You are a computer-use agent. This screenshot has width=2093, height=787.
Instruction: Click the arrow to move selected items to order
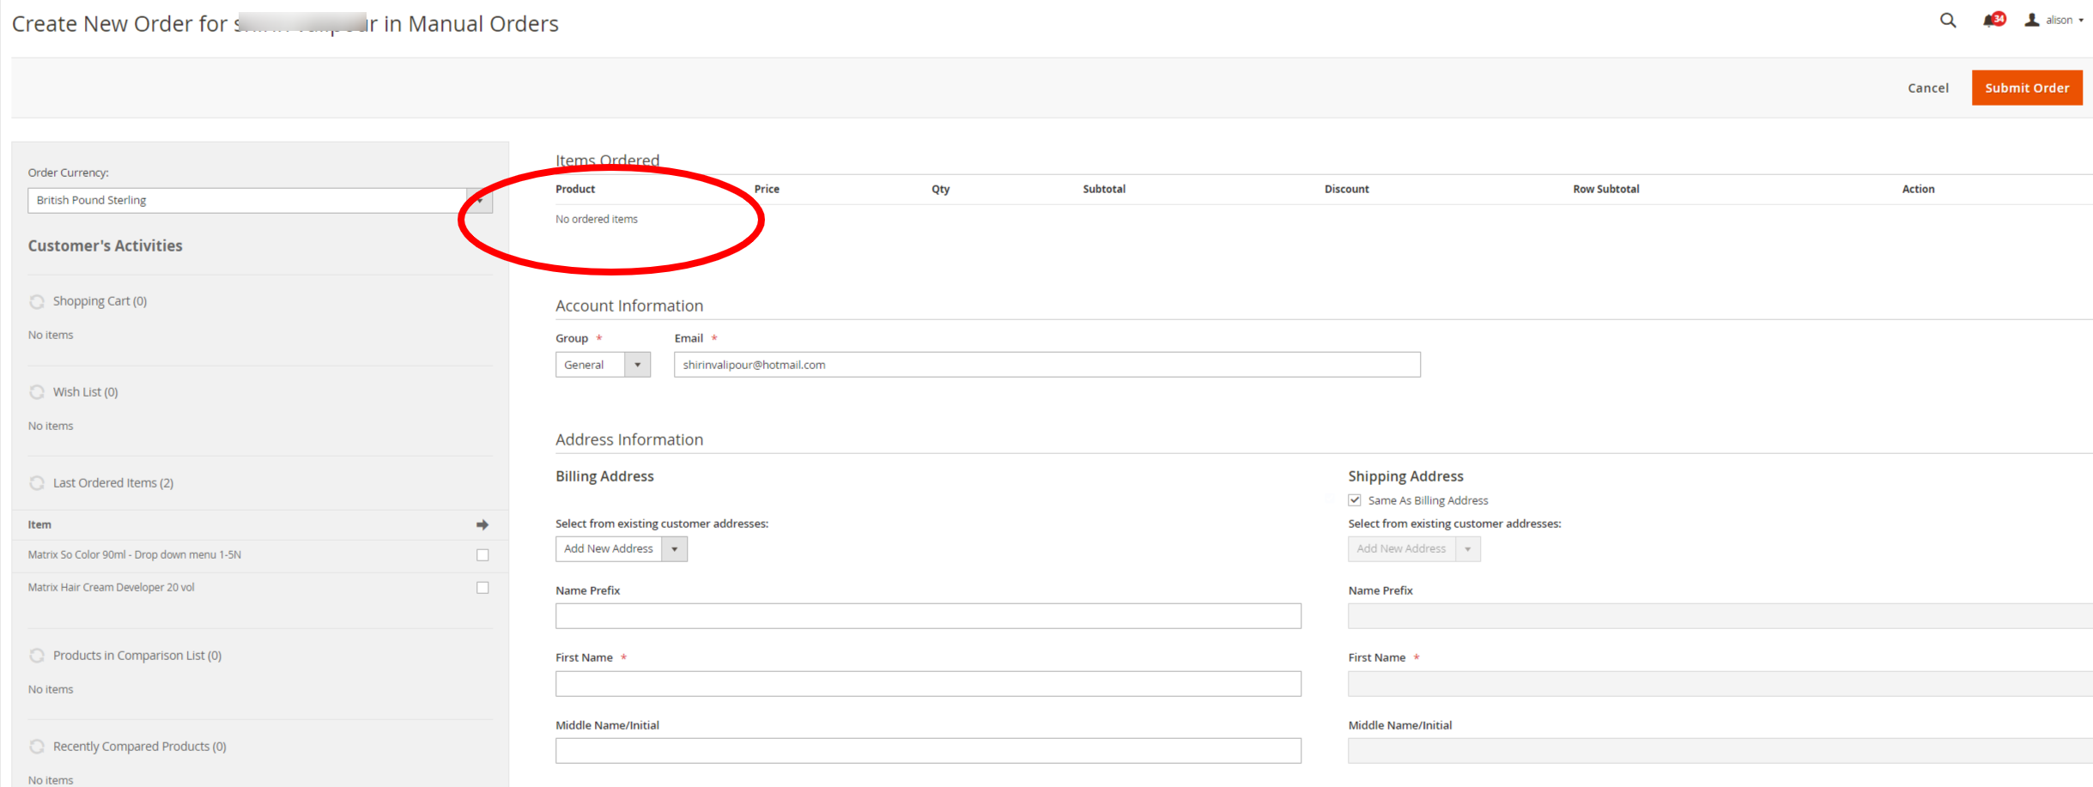pyautogui.click(x=482, y=524)
